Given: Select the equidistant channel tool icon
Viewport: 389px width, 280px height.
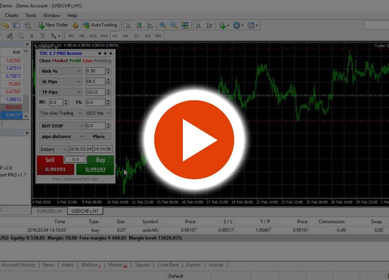Looking at the screenshot, I should (10, 36).
